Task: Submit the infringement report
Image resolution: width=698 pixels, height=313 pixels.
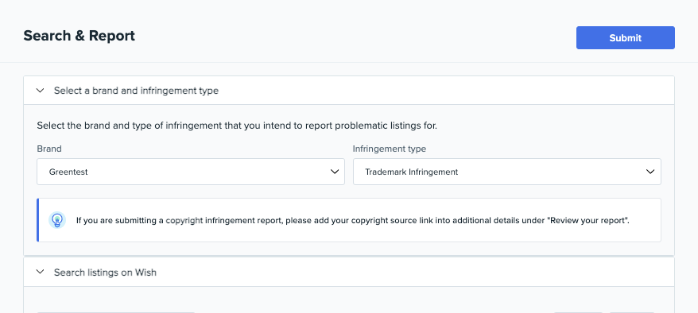Action: 626,38
